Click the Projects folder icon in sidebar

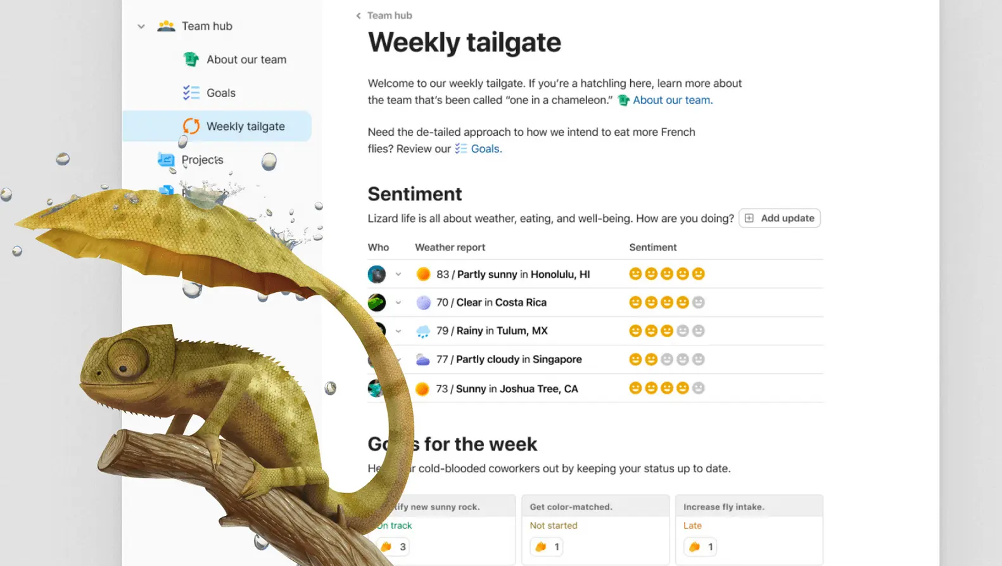(166, 160)
